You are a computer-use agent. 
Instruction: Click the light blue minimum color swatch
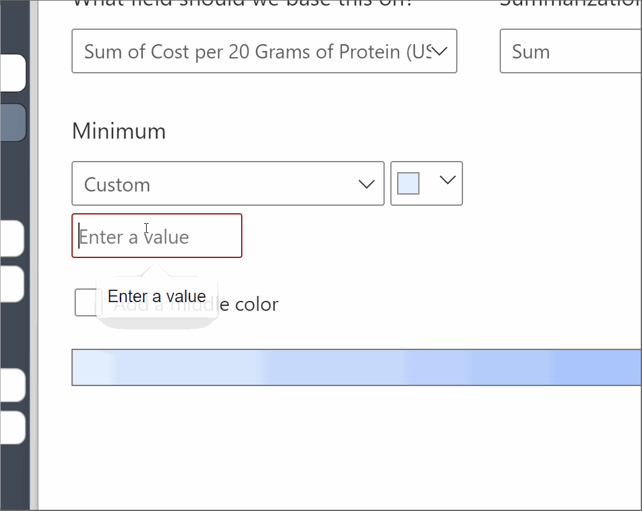click(x=408, y=183)
